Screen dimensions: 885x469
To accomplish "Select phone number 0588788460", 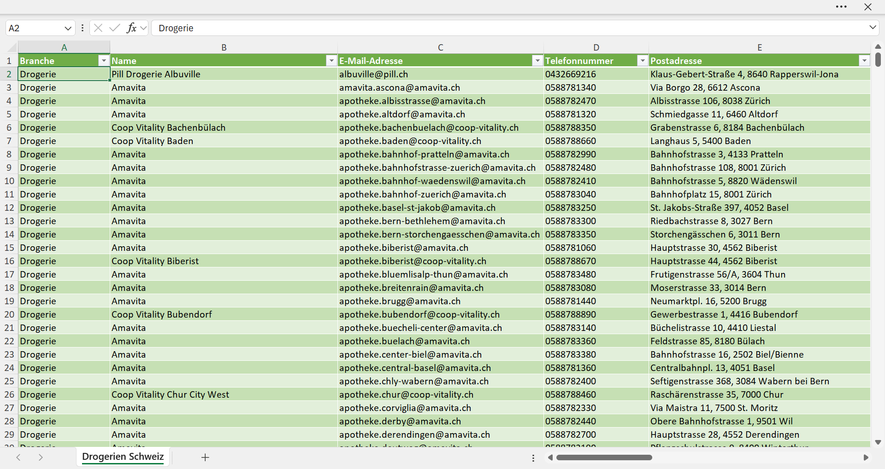I will pyautogui.click(x=596, y=394).
